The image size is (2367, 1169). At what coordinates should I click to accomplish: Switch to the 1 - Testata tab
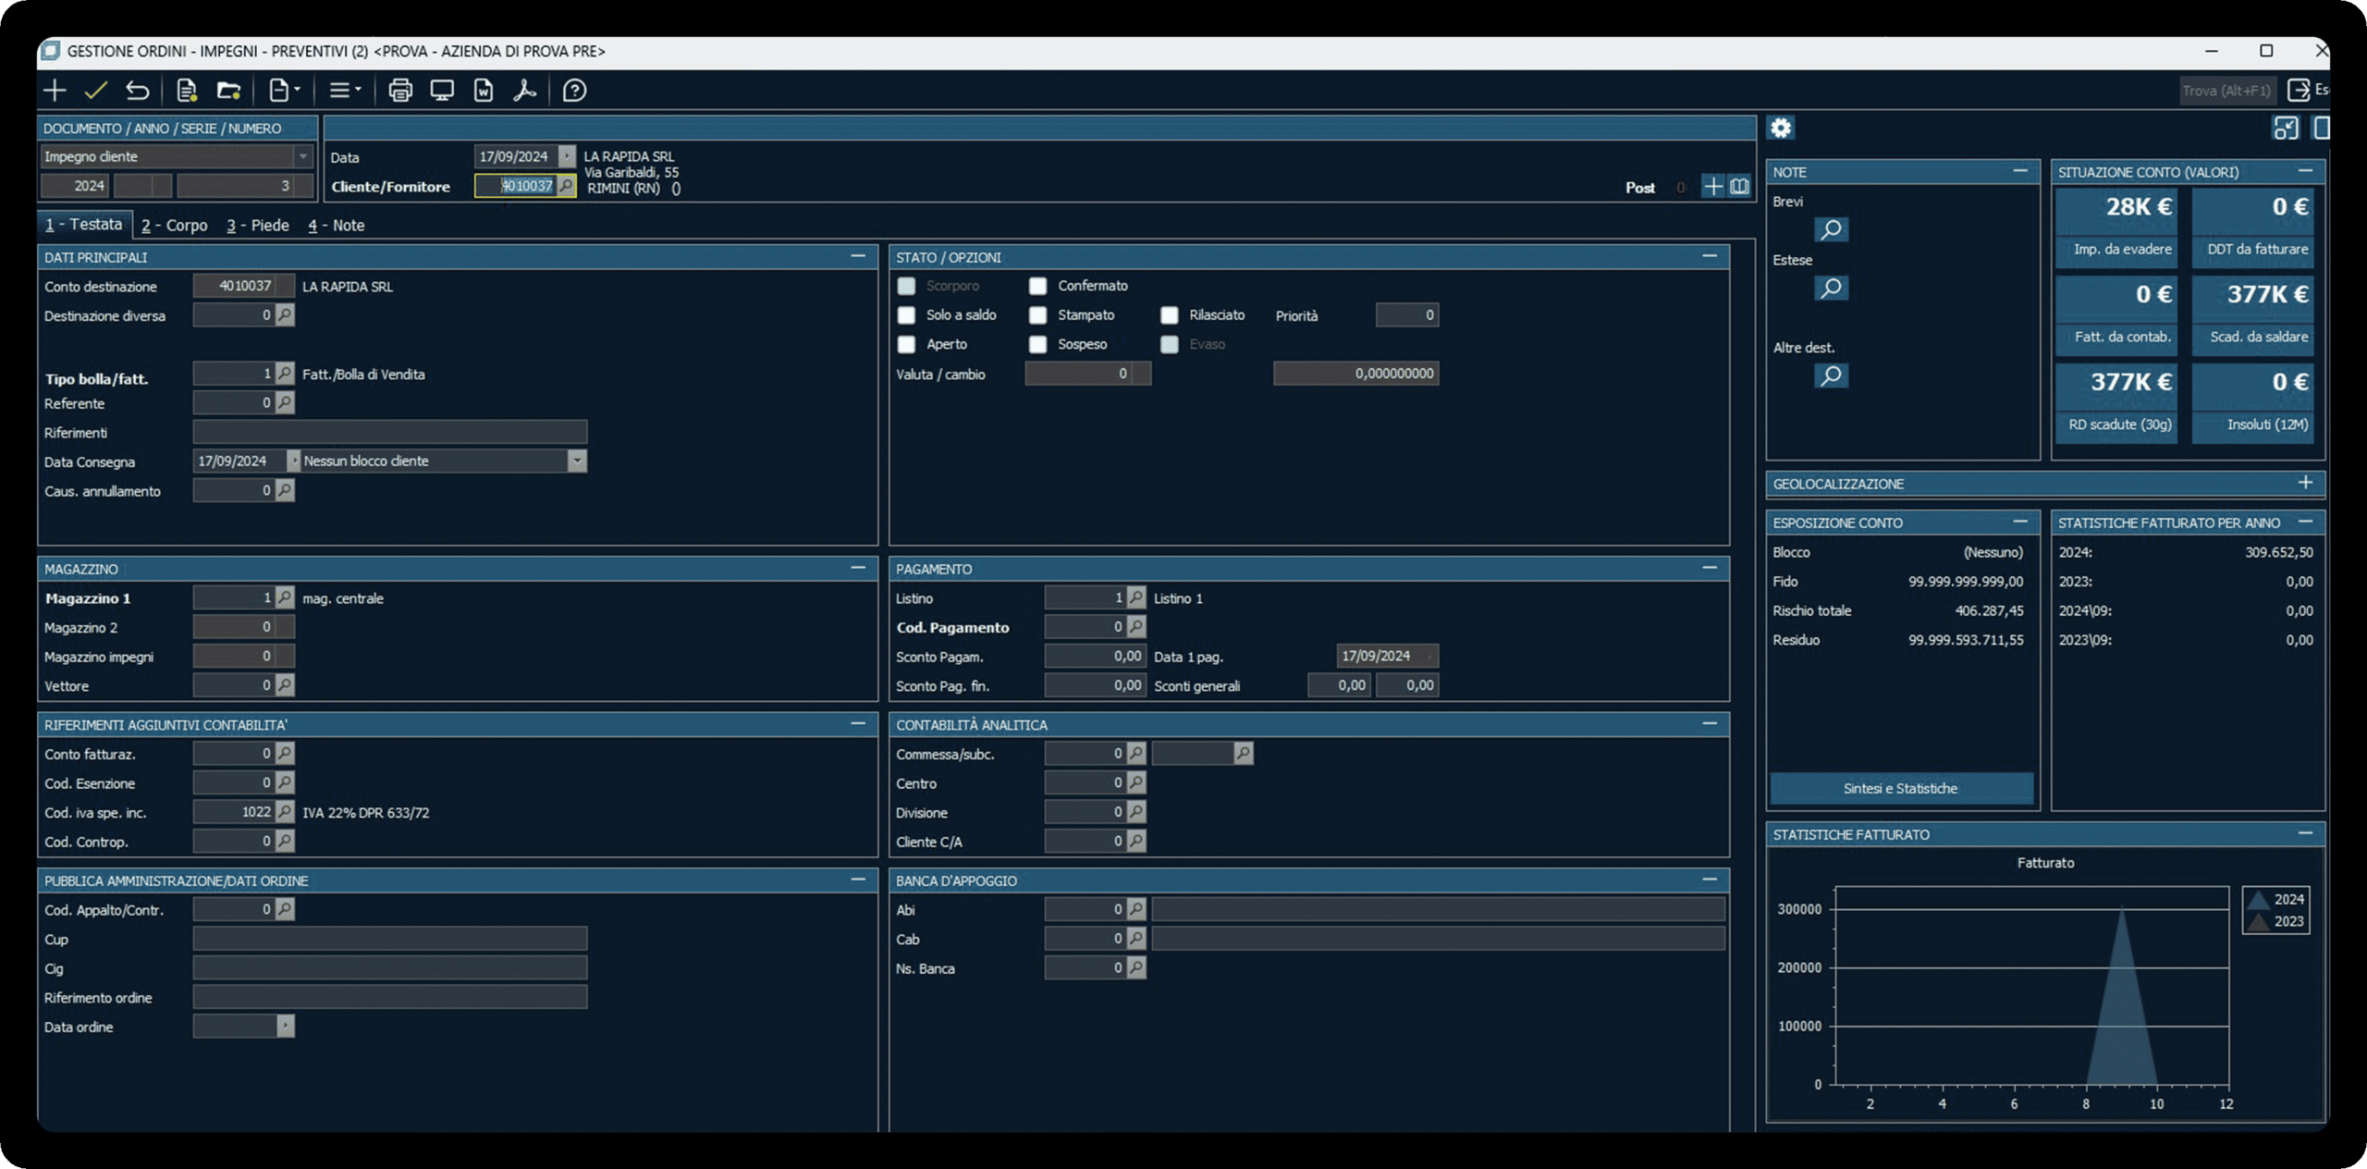[x=84, y=225]
